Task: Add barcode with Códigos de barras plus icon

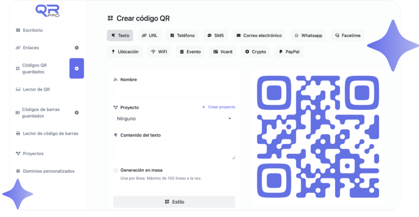Action: pyautogui.click(x=77, y=112)
